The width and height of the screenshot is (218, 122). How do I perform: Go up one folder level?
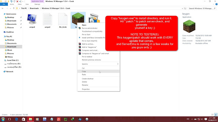point(14,8)
